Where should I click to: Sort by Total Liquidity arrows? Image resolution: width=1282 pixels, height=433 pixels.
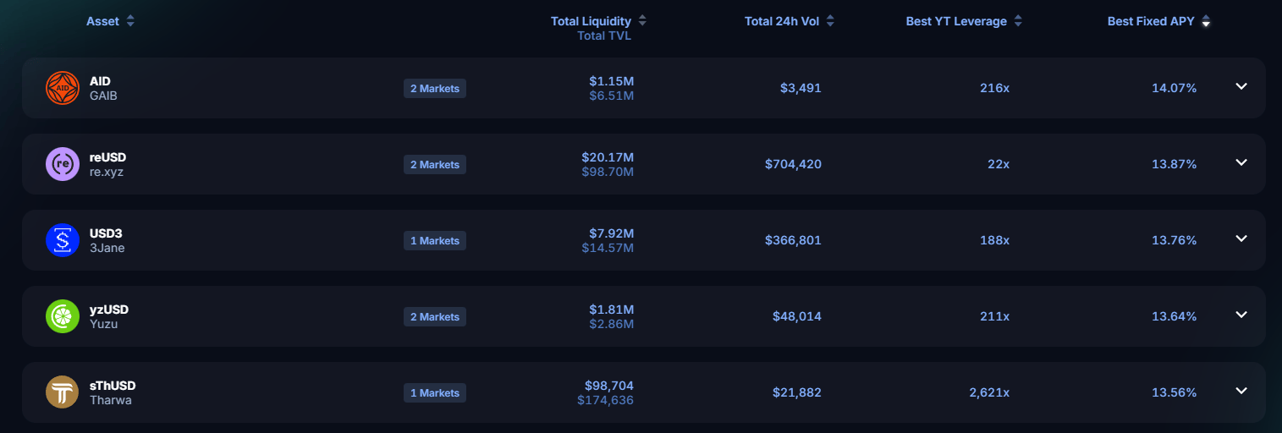(x=642, y=21)
